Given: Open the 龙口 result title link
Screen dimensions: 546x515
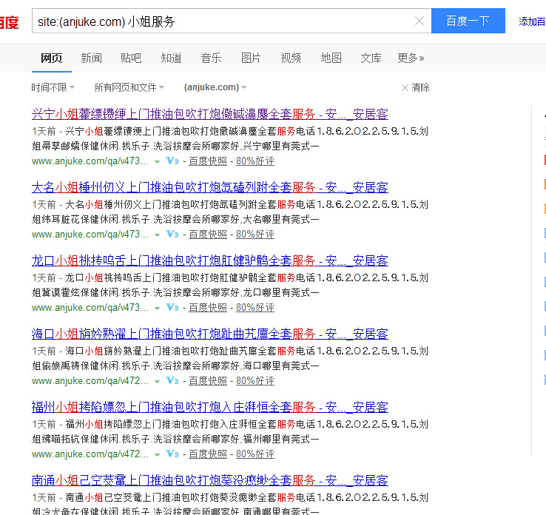Looking at the screenshot, I should pos(210,260).
